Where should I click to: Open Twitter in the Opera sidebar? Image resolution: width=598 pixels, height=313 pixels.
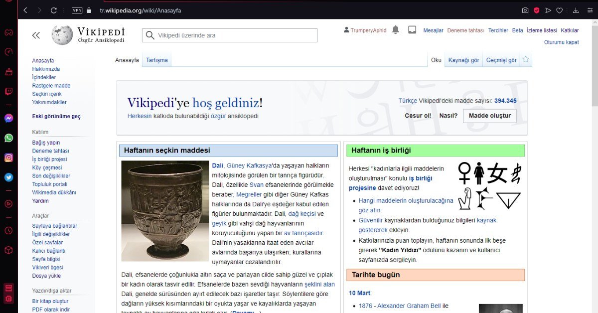click(8, 177)
